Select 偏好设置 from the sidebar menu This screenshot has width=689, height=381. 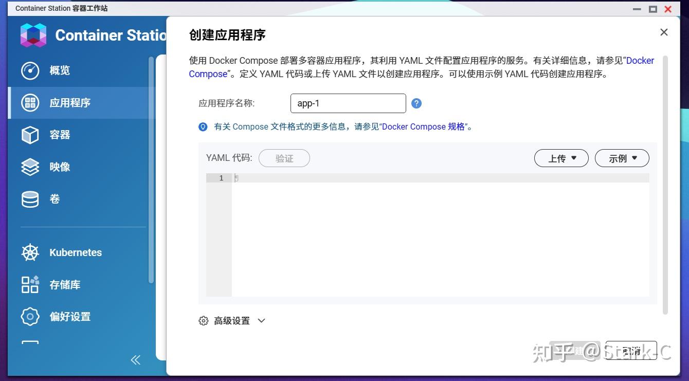[69, 317]
